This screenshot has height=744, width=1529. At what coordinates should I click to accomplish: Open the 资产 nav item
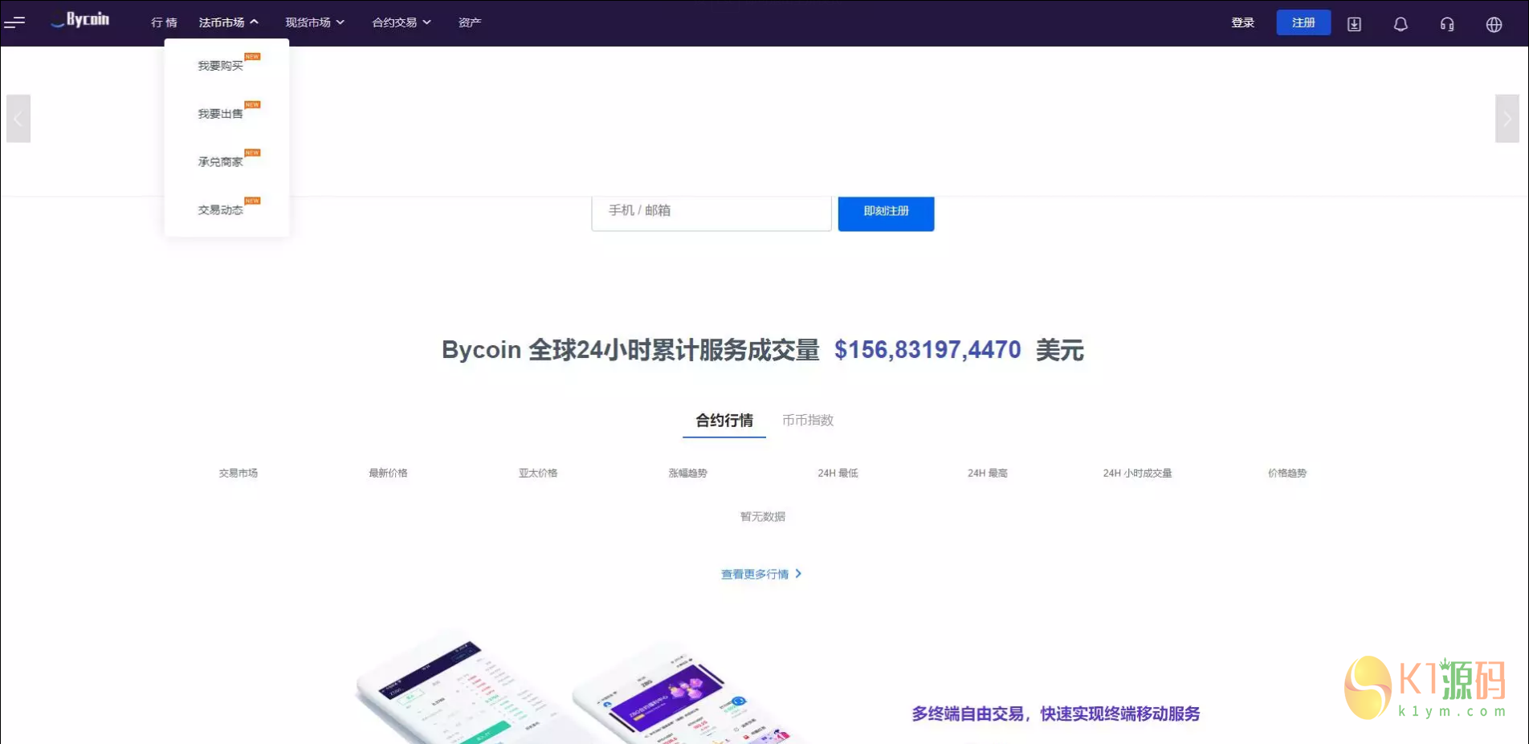click(x=470, y=22)
